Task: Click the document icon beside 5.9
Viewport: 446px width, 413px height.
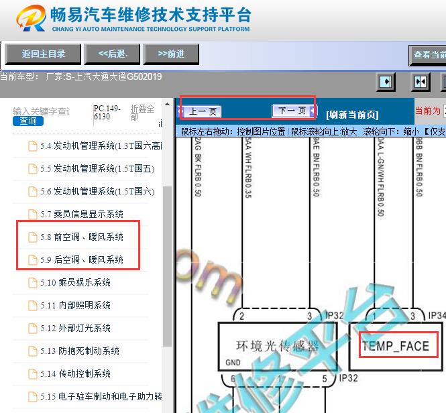Action: click(x=33, y=259)
